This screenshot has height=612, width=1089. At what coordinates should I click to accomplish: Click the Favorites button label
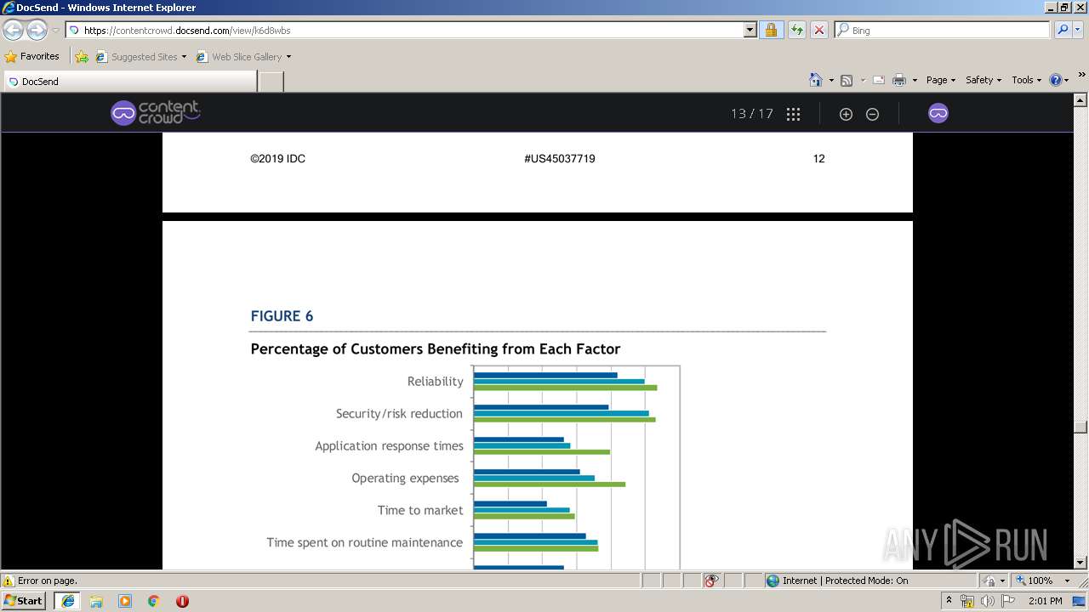click(40, 56)
